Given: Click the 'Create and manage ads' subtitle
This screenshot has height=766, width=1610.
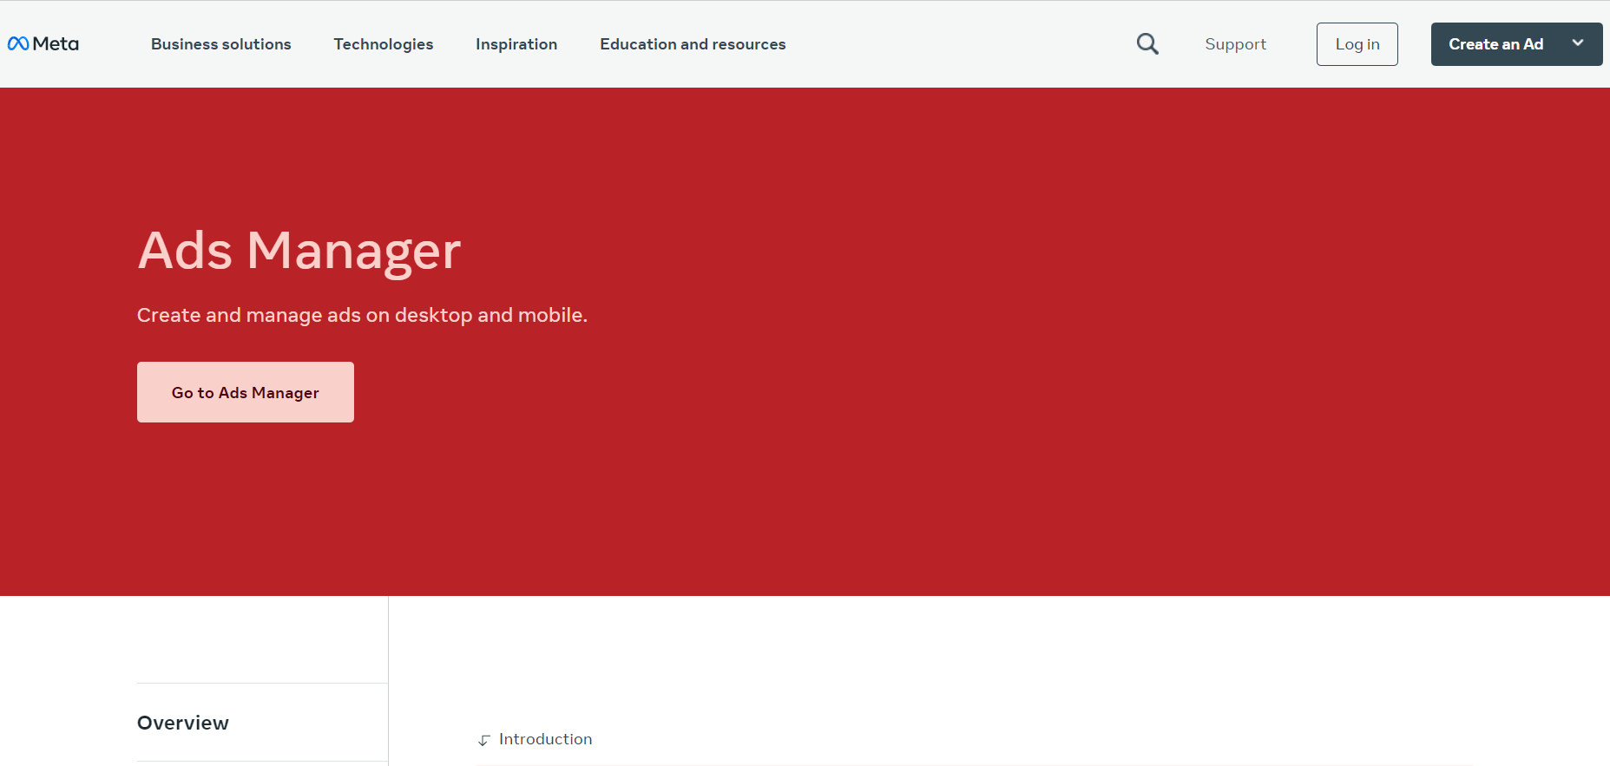Looking at the screenshot, I should coord(362,315).
